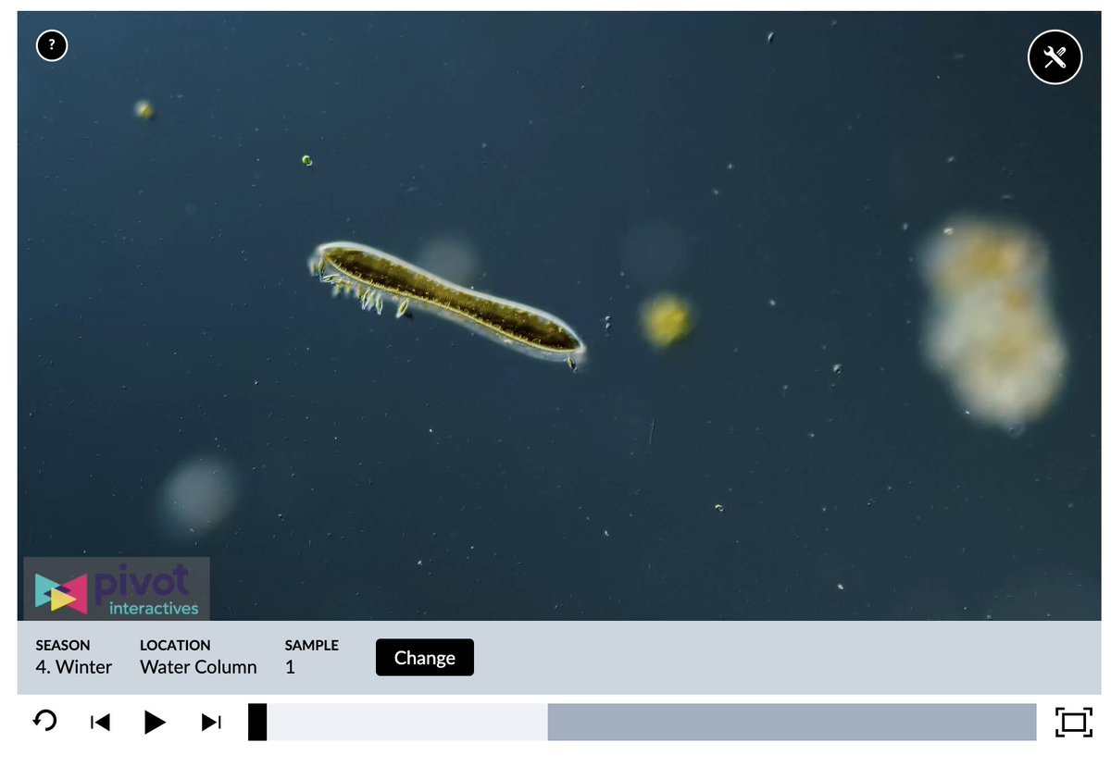Click the '4. Winter' season value

74,666
